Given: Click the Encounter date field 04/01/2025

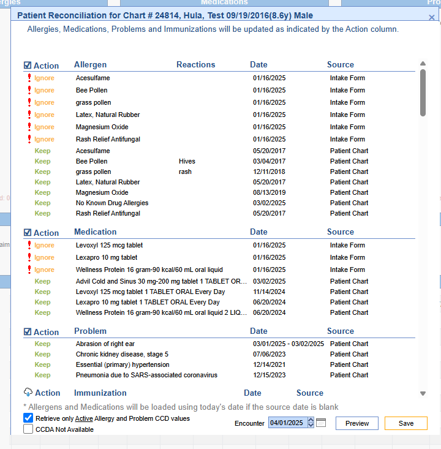Looking at the screenshot, I should point(287,423).
